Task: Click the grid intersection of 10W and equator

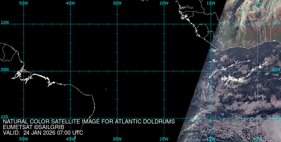Action: point(211,71)
